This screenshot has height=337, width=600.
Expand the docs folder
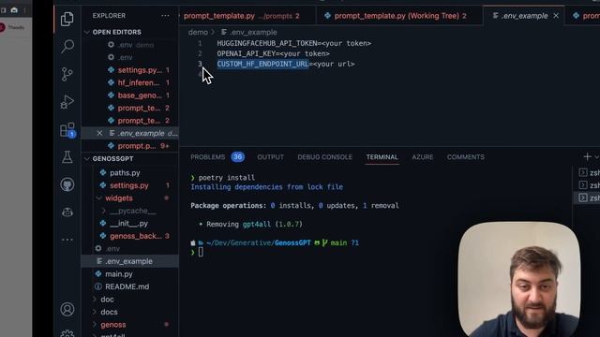[x=95, y=312]
